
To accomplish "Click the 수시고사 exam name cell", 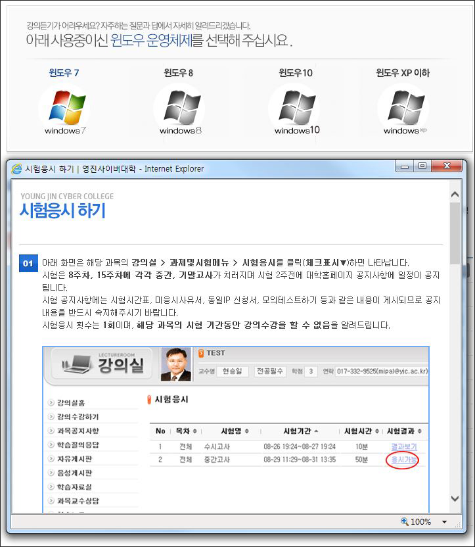I will 217,446.
